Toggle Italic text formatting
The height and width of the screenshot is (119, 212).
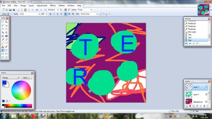(54, 14)
